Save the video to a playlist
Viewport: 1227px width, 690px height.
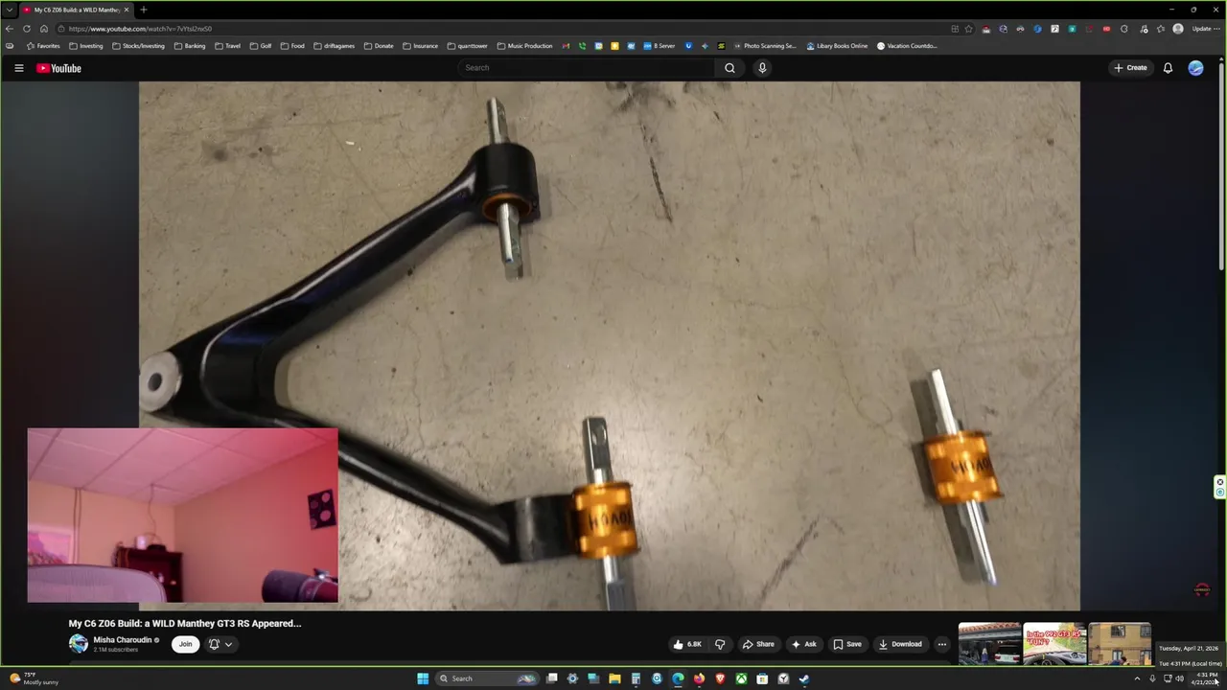(x=847, y=644)
